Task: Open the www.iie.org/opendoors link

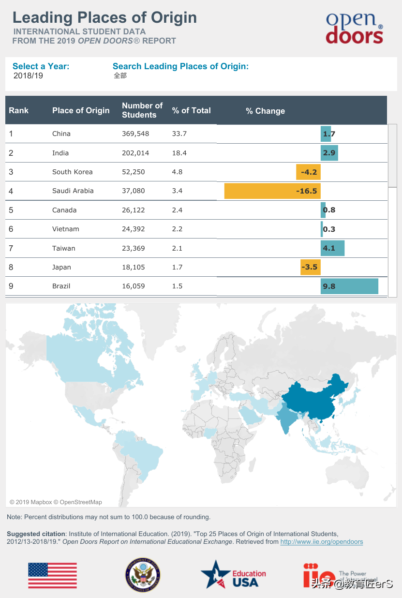Action: click(322, 541)
